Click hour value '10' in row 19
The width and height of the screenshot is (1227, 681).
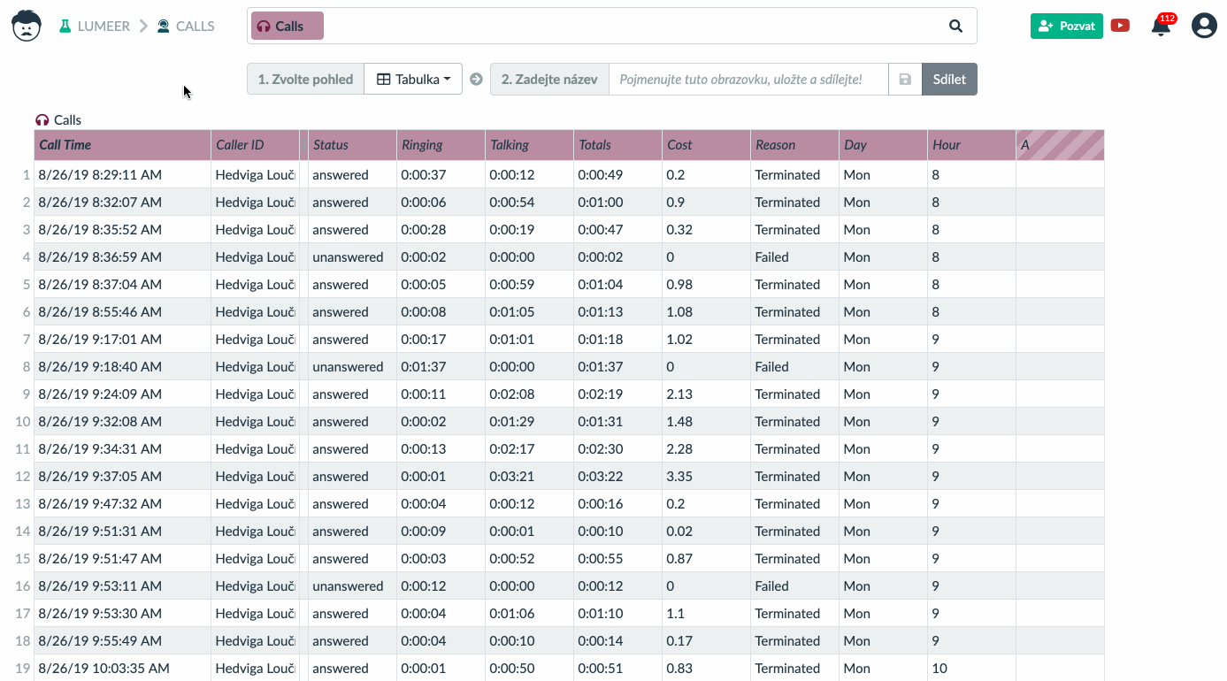point(971,669)
